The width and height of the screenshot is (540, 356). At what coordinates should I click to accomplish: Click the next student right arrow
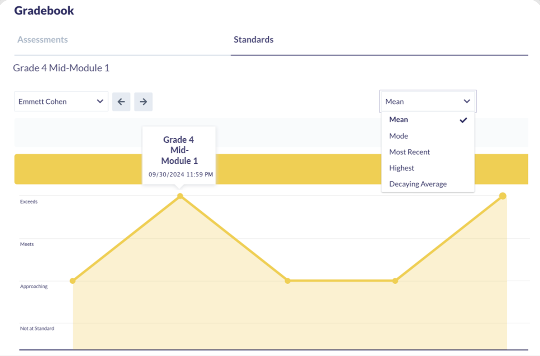tap(143, 102)
